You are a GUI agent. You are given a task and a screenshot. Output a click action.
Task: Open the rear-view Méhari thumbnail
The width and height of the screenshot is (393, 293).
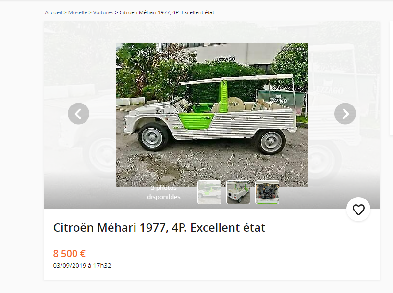coord(238,192)
